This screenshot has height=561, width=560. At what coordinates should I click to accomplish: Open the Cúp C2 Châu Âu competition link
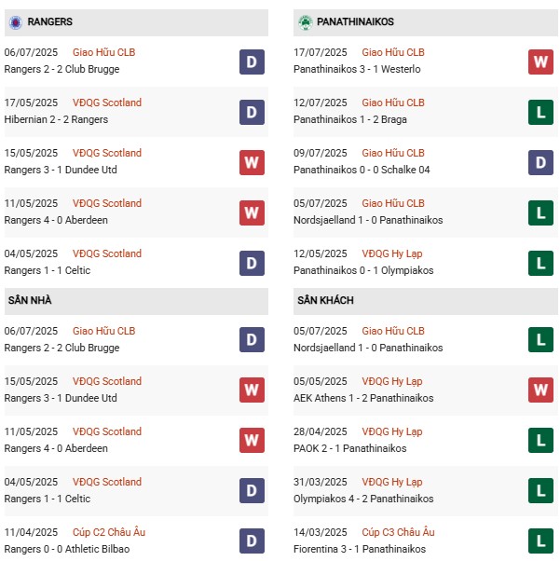pos(110,532)
